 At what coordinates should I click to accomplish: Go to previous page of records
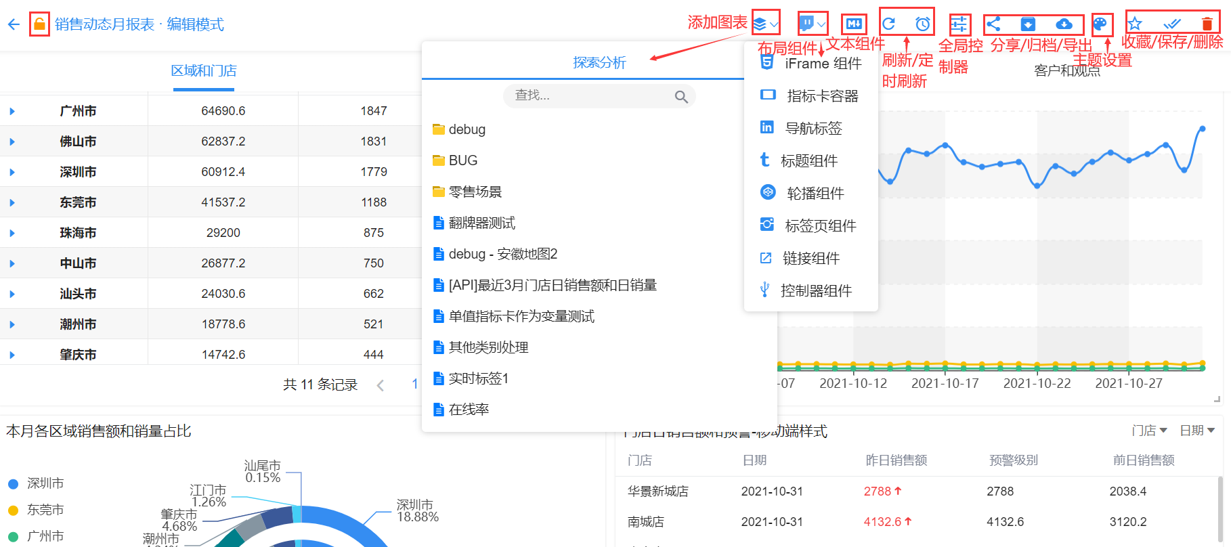point(381,385)
